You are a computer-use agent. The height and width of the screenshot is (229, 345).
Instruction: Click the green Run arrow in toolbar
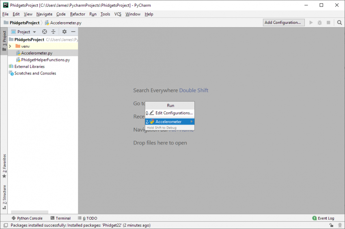(x=311, y=23)
